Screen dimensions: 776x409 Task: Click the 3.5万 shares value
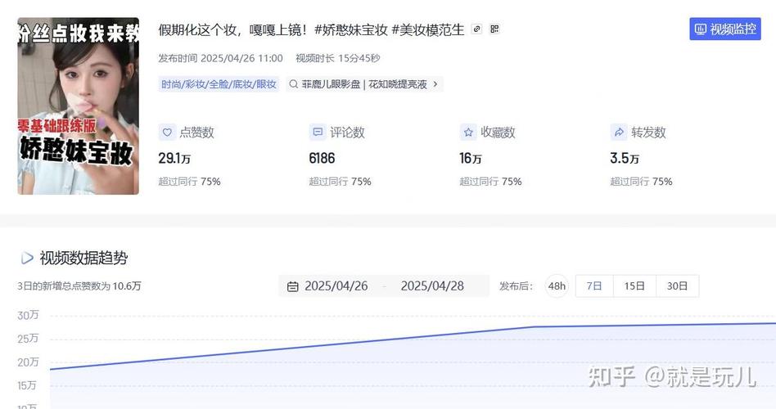tap(625, 158)
